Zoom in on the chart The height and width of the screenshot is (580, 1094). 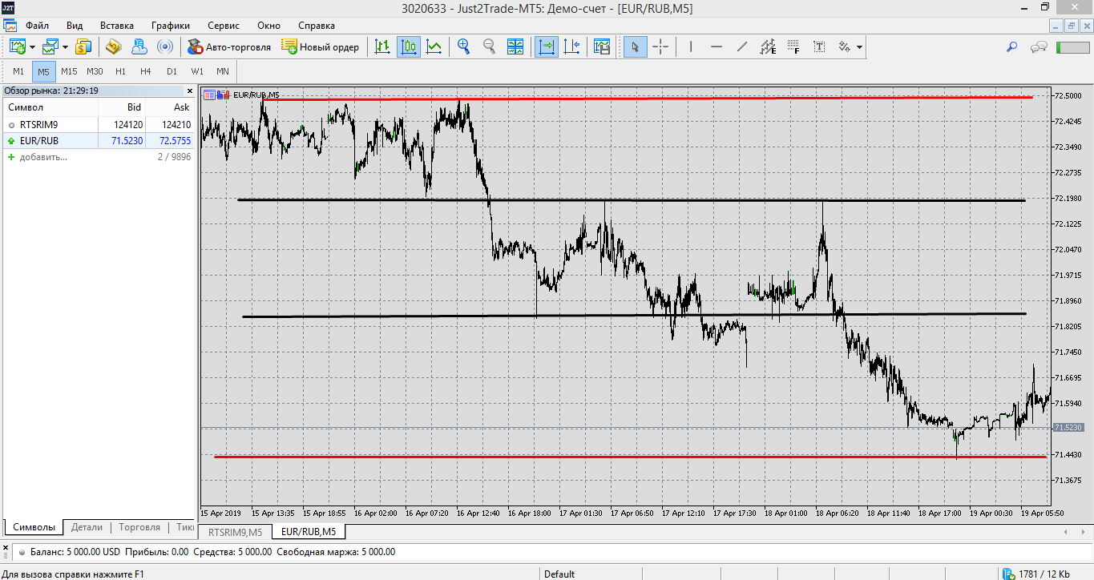point(463,46)
